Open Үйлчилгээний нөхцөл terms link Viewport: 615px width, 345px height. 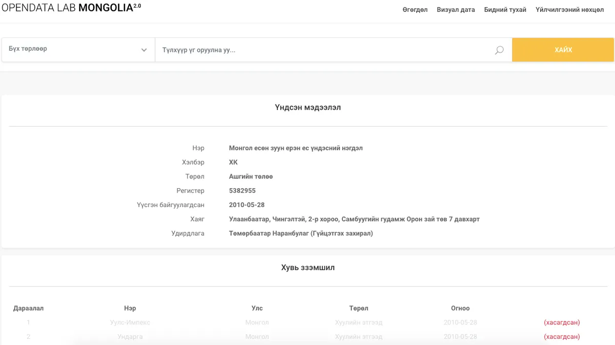(x=570, y=10)
